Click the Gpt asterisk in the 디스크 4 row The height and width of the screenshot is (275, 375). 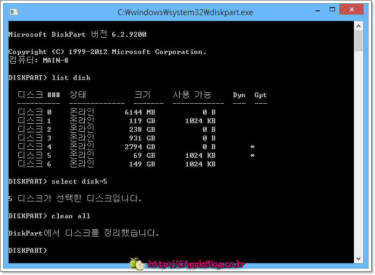pos(253,146)
